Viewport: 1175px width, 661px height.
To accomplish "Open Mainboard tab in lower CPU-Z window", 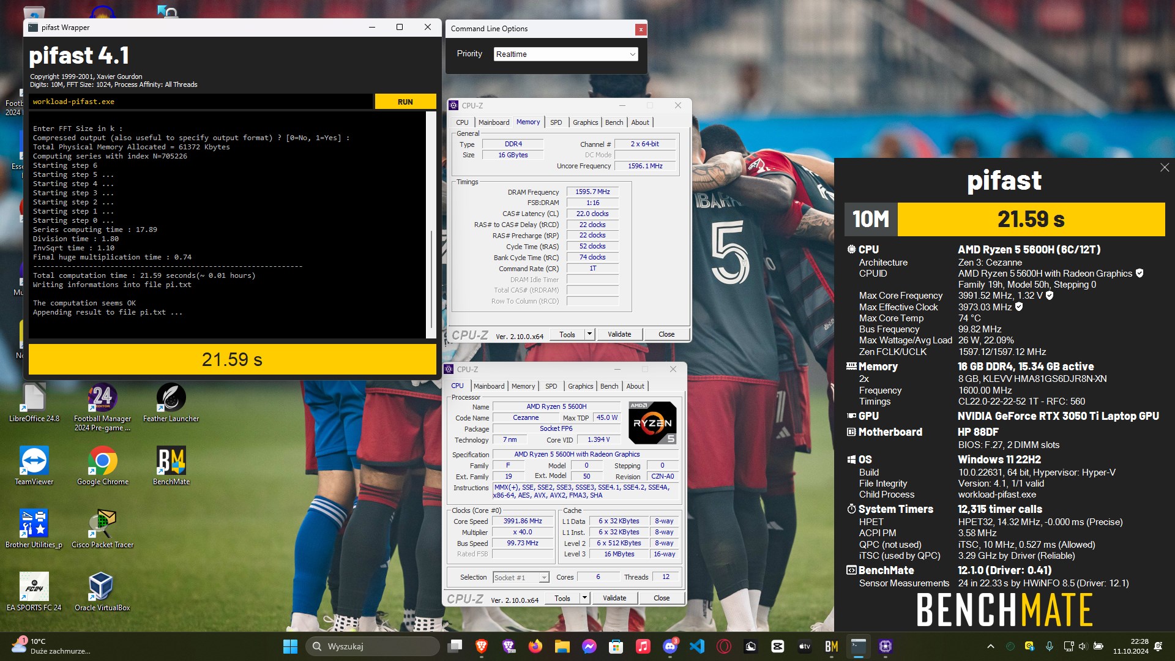I will [488, 386].
